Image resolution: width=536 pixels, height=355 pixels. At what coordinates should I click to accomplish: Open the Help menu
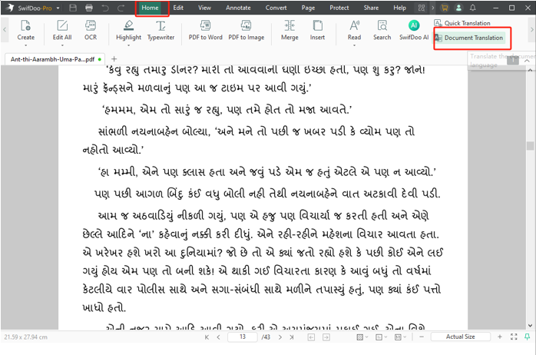click(x=399, y=8)
